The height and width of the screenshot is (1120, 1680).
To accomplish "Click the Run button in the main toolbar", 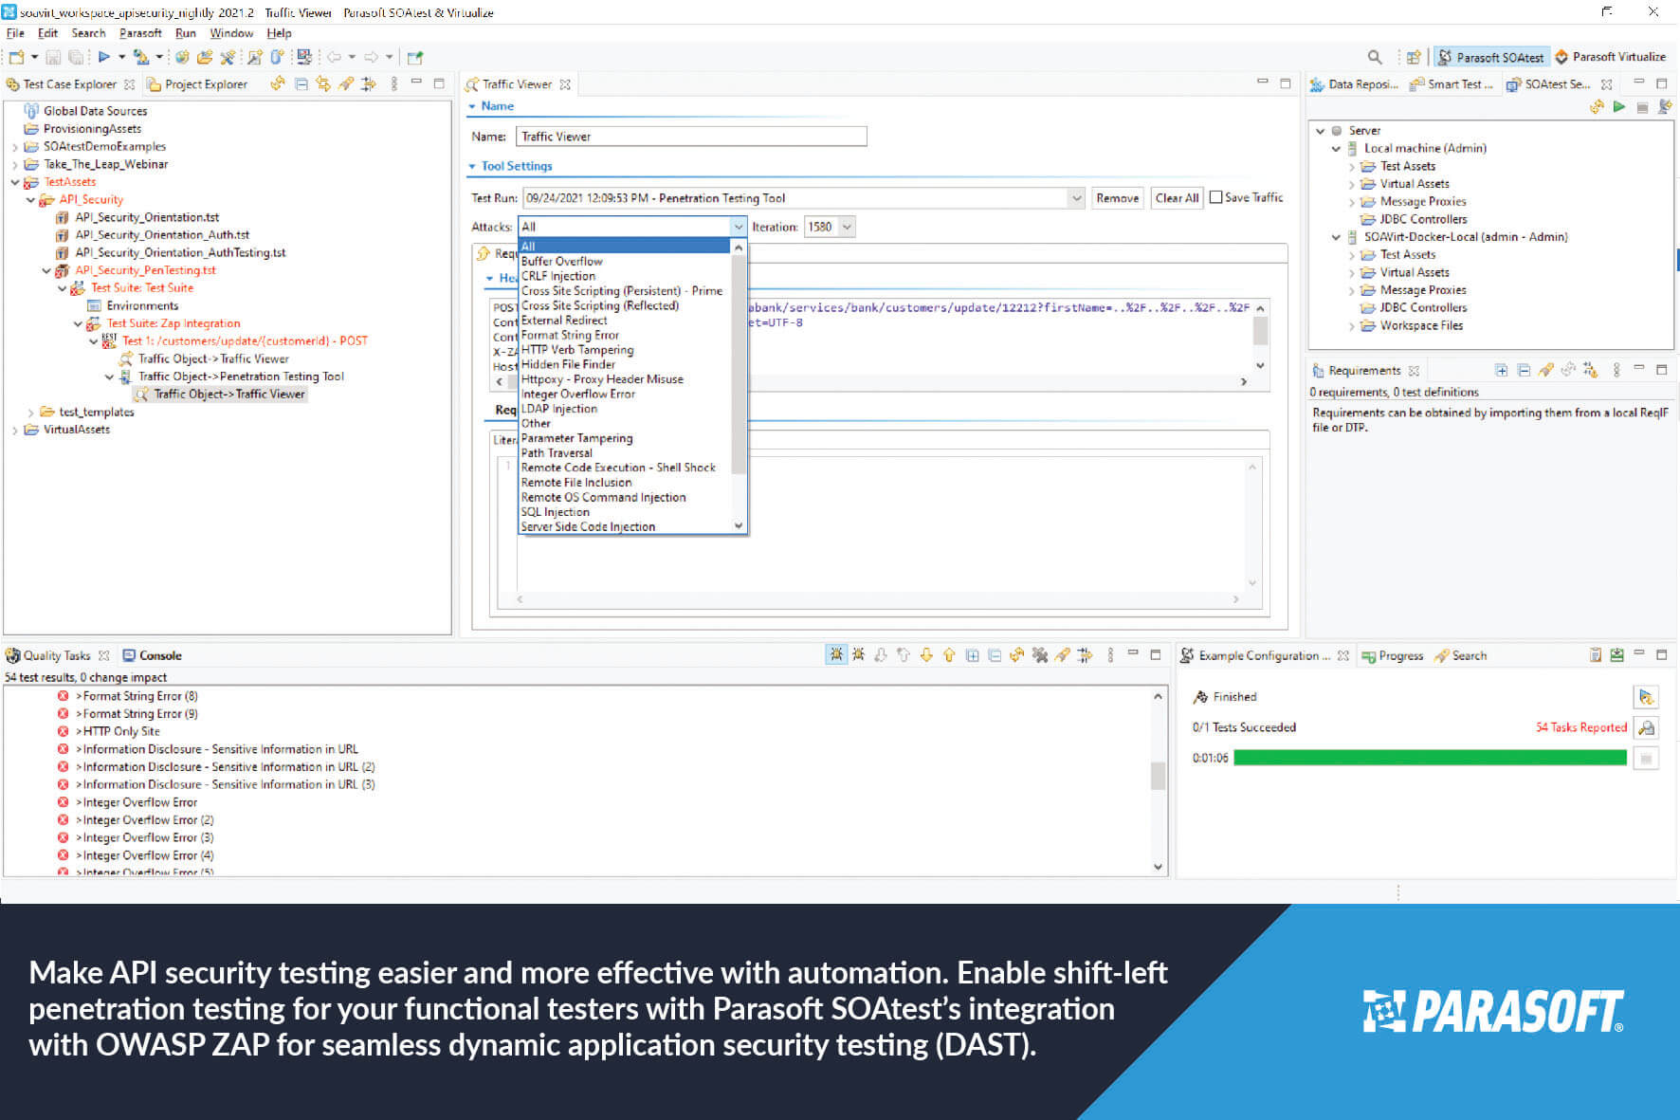I will [x=104, y=57].
